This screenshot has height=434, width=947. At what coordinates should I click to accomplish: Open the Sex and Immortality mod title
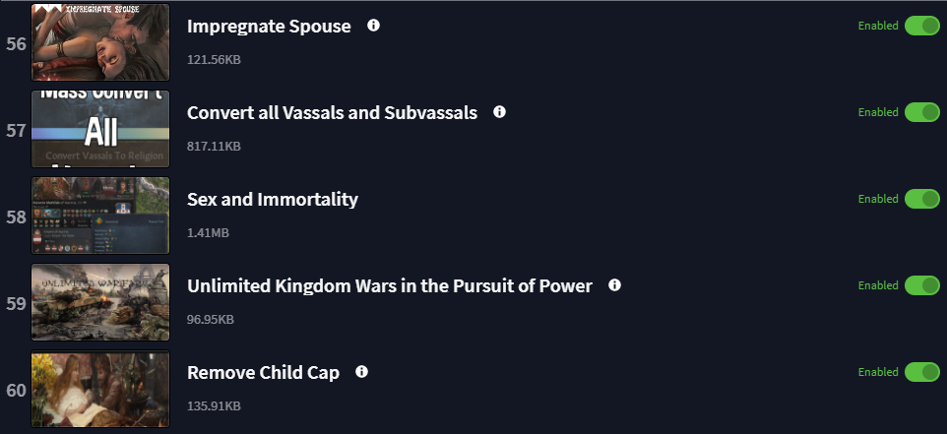273,199
